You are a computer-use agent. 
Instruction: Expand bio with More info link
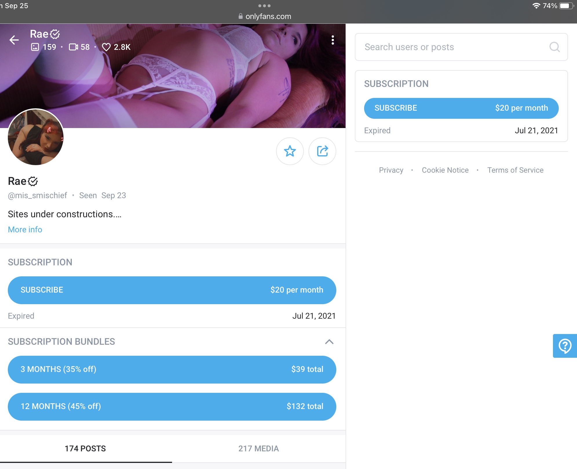pyautogui.click(x=25, y=229)
